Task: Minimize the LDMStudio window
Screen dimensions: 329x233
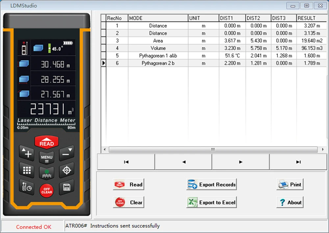Action: [293, 6]
